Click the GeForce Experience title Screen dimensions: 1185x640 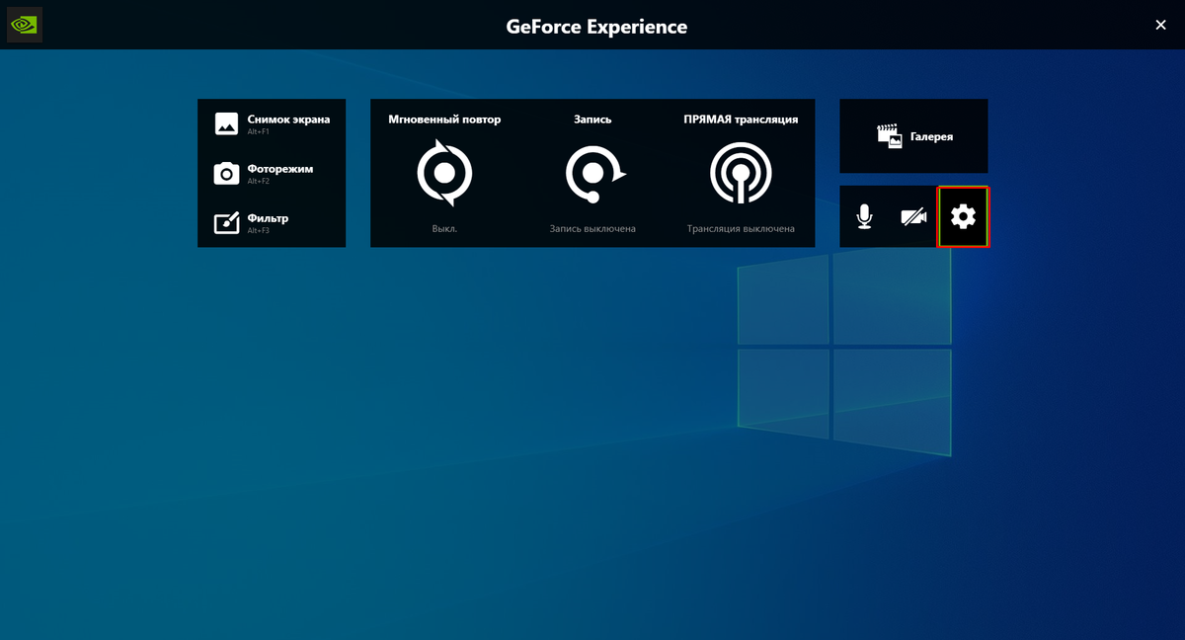click(595, 27)
